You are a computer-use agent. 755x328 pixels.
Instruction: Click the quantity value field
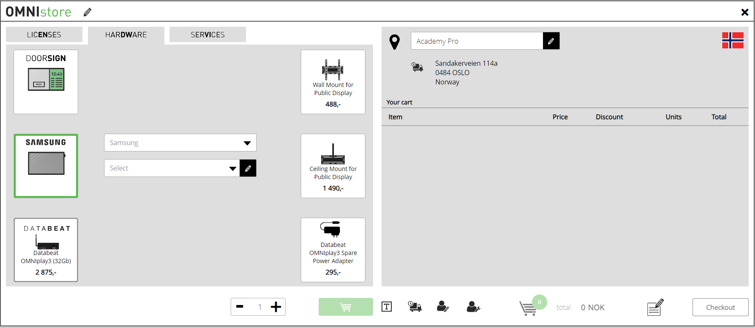click(260, 307)
